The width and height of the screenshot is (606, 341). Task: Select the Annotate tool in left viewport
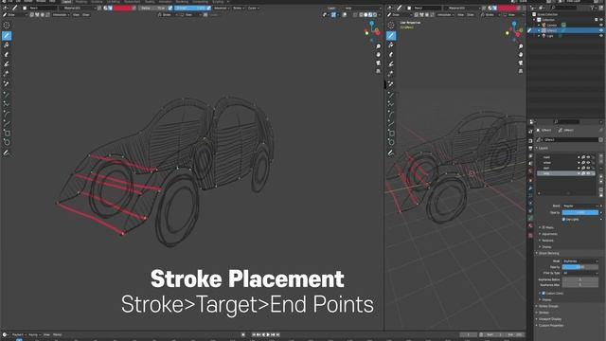tap(7, 153)
